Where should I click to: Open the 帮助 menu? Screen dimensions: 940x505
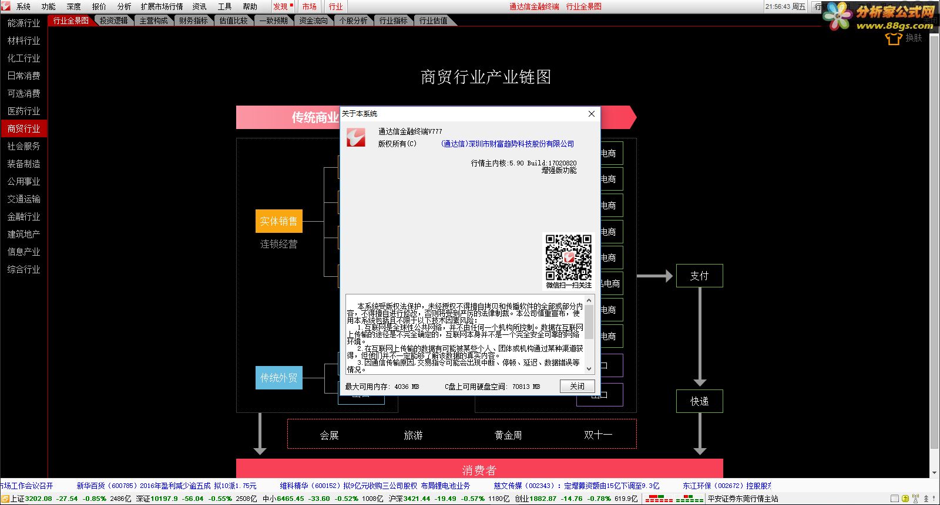(250, 6)
